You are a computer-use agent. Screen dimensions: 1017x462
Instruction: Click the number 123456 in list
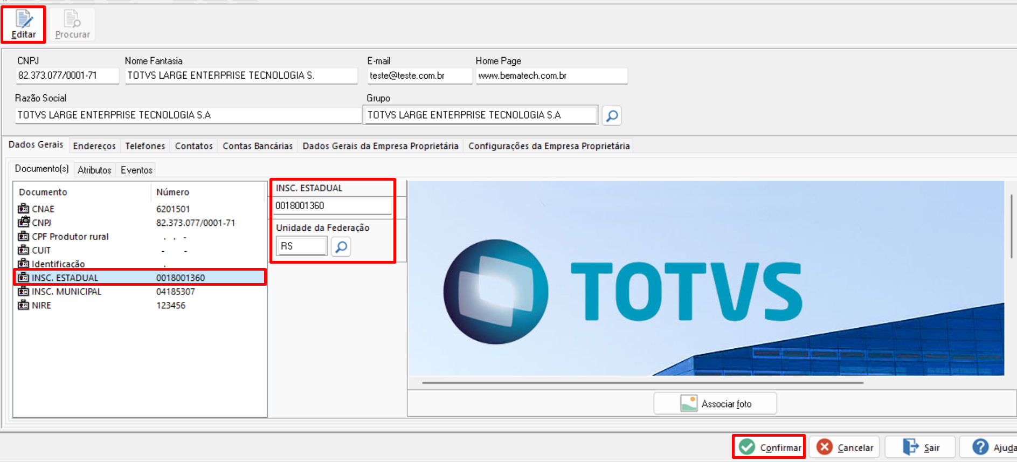click(x=171, y=305)
